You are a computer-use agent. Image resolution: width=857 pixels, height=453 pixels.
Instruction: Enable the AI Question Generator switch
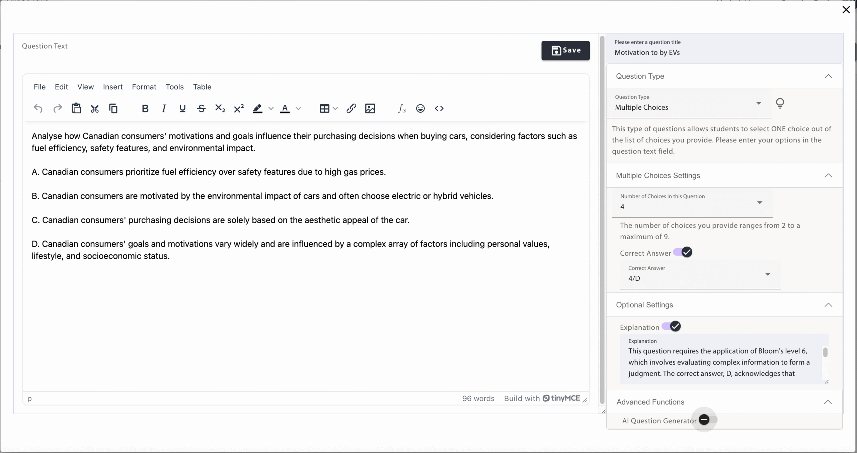pos(707,420)
